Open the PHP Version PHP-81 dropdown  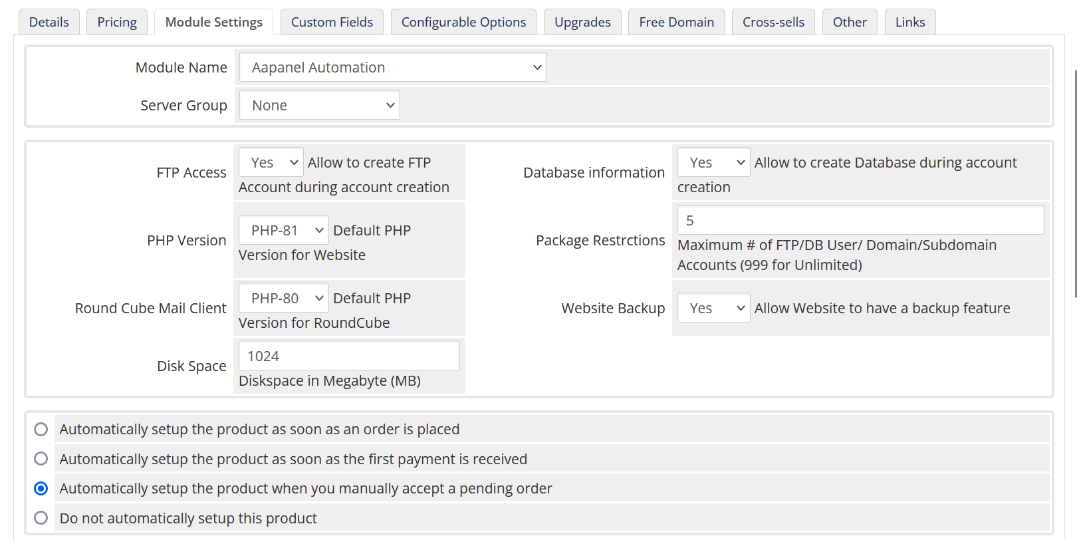[x=284, y=230]
